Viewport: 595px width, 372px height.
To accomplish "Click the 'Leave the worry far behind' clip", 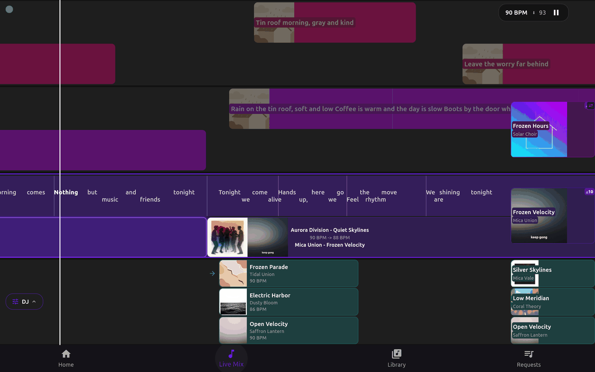I will tap(529, 64).
